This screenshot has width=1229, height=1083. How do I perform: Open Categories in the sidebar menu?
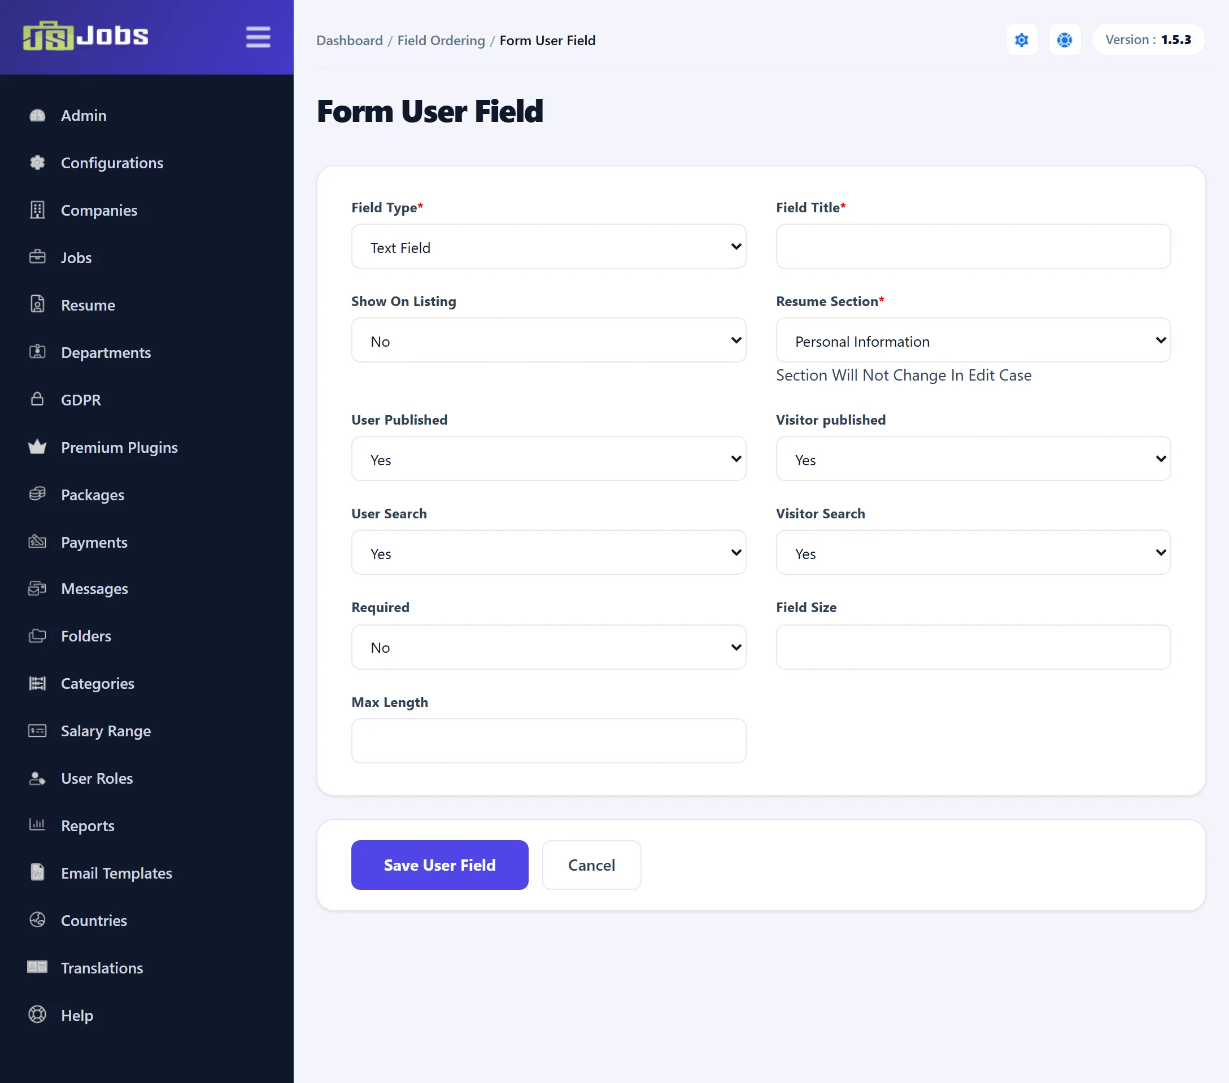(x=97, y=684)
